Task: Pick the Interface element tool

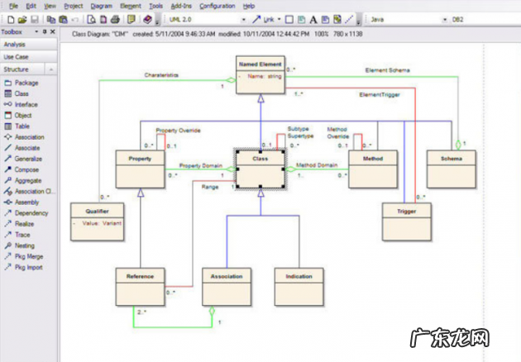Action: [26, 104]
